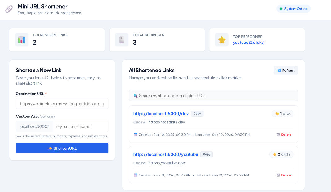This screenshot has width=331, height=192.
Task: Click the All Shortened Links heading
Action: pyautogui.click(x=152, y=70)
